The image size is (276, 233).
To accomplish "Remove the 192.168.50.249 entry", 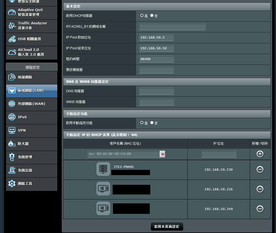I will pos(260,209).
